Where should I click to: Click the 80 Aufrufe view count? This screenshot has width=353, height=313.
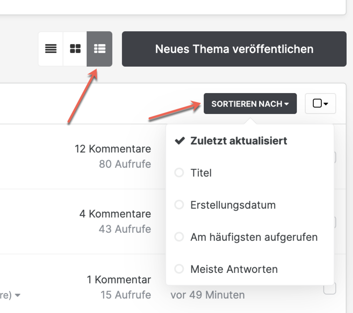[125, 164]
